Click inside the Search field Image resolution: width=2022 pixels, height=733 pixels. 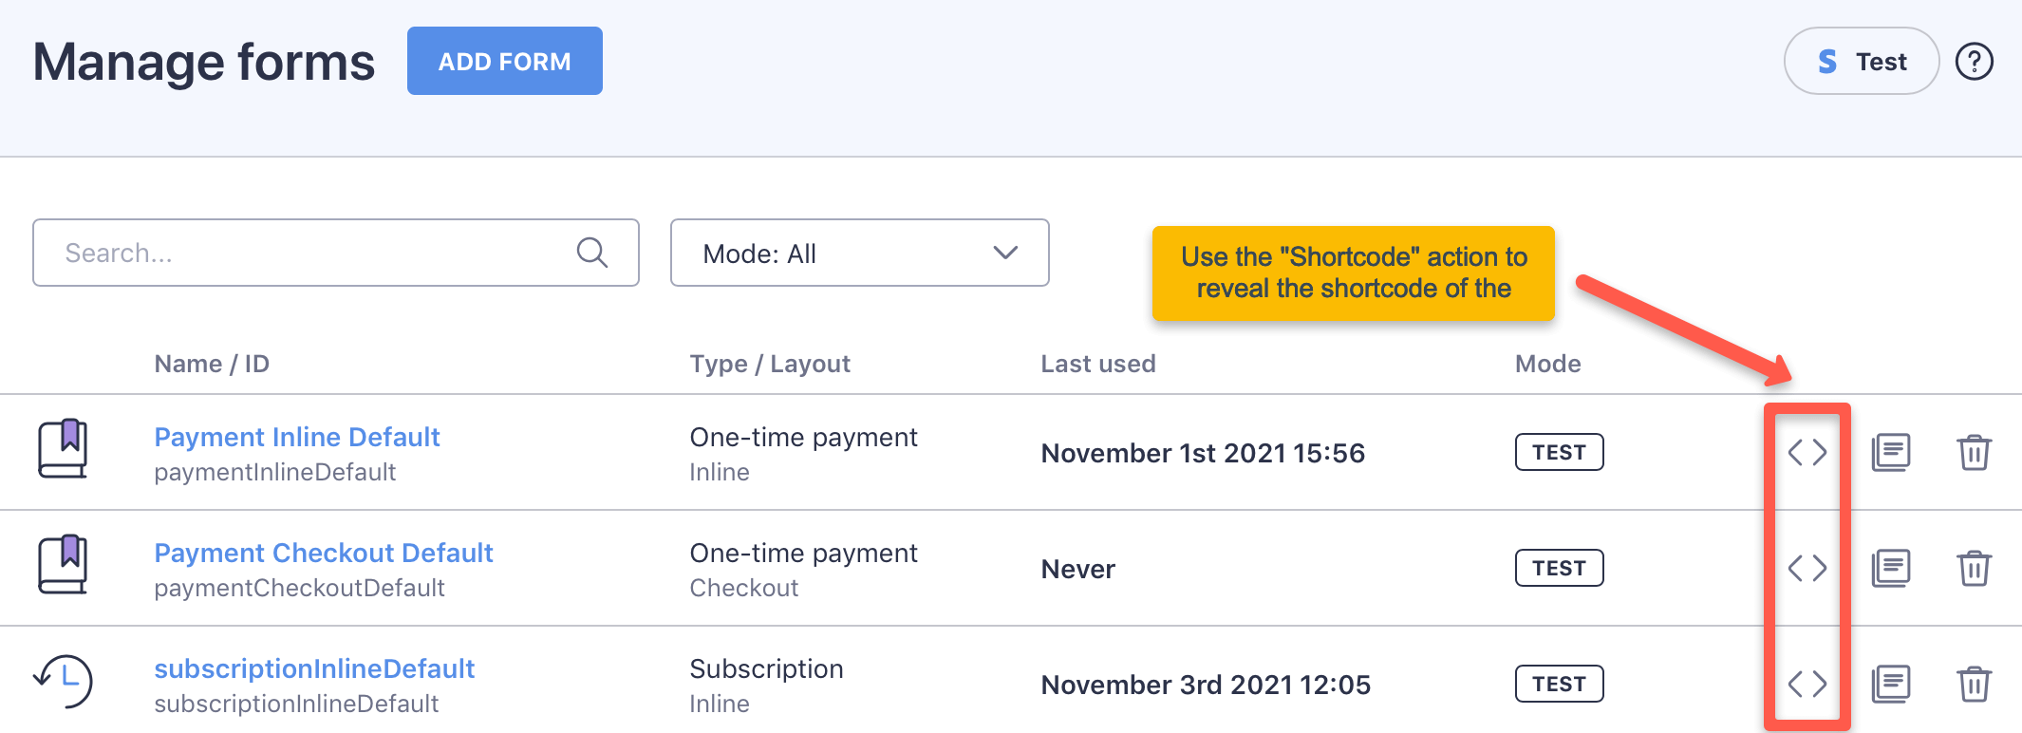tap(285, 253)
